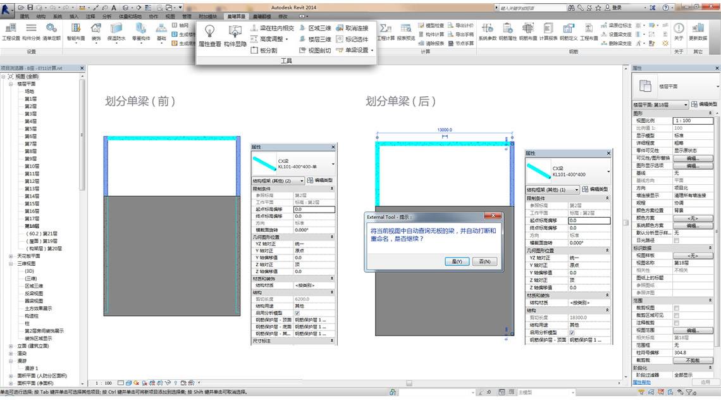Toggle the 裁剪区域可见 checkbox

click(x=676, y=315)
